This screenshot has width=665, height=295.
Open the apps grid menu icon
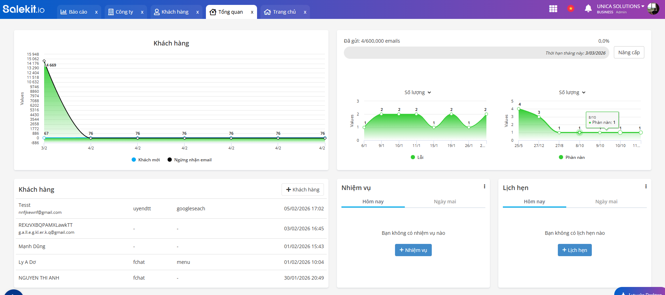click(553, 9)
